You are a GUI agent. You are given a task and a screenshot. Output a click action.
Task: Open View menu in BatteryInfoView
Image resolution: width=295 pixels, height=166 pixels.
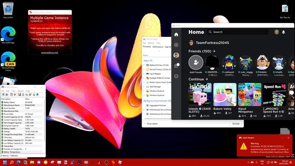pyautogui.click(x=13, y=91)
